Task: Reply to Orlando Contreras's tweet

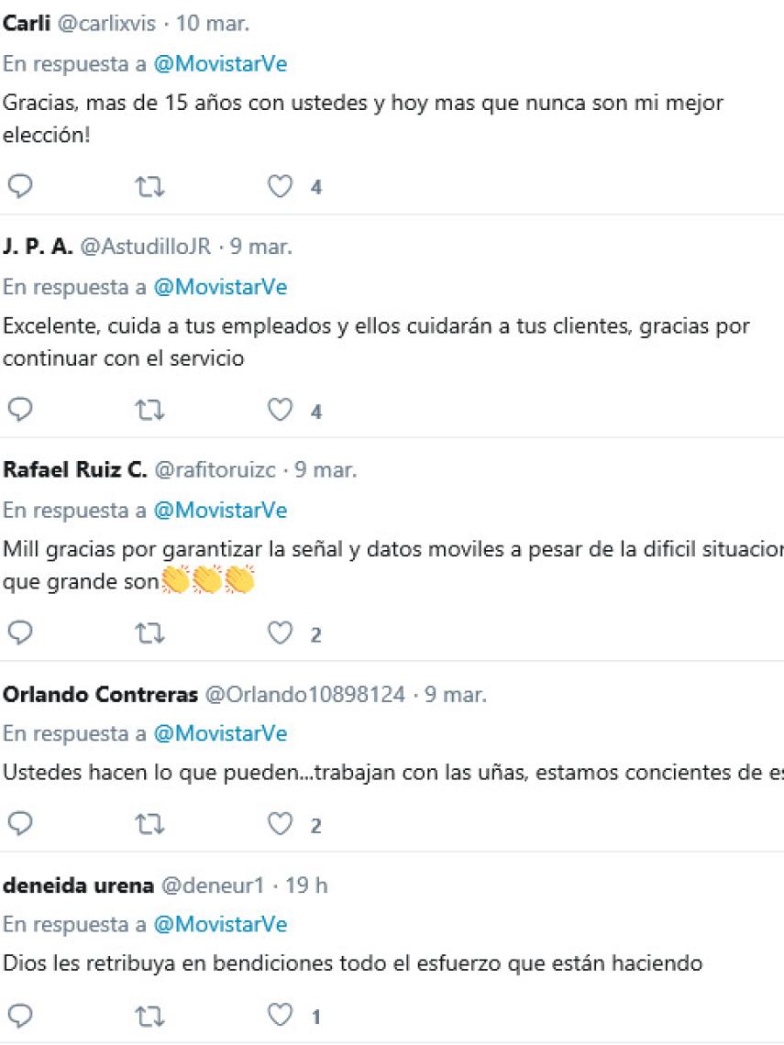Action: coord(20,825)
